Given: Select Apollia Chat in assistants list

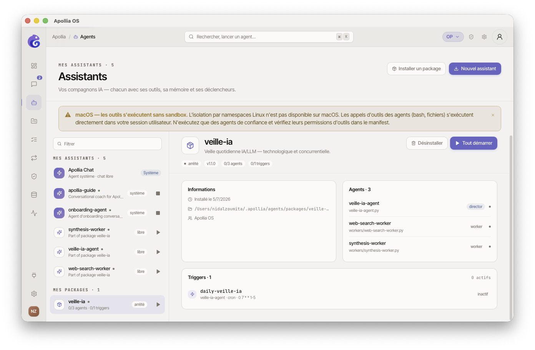Looking at the screenshot, I should pos(107,173).
